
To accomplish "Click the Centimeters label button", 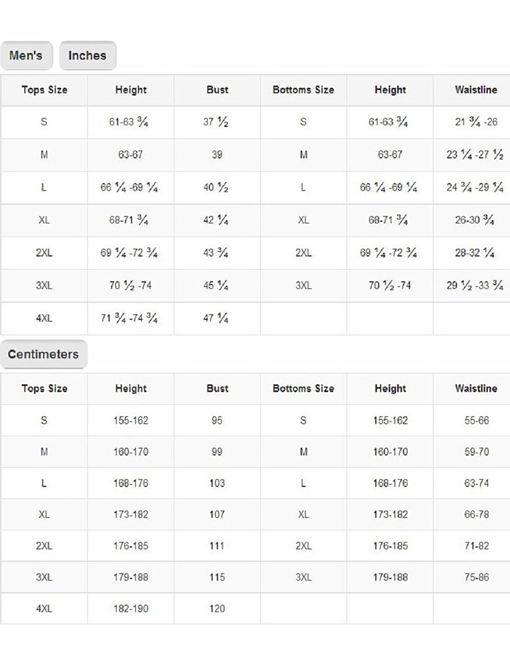I will tap(43, 354).
